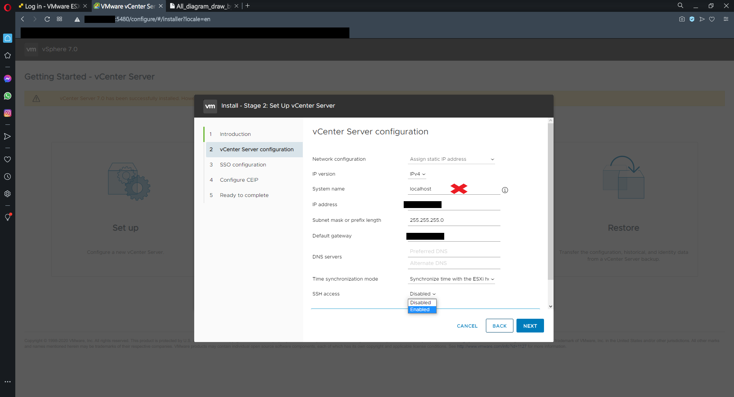Open Time synchronization mode dropdown
The width and height of the screenshot is (734, 397).
tap(451, 279)
